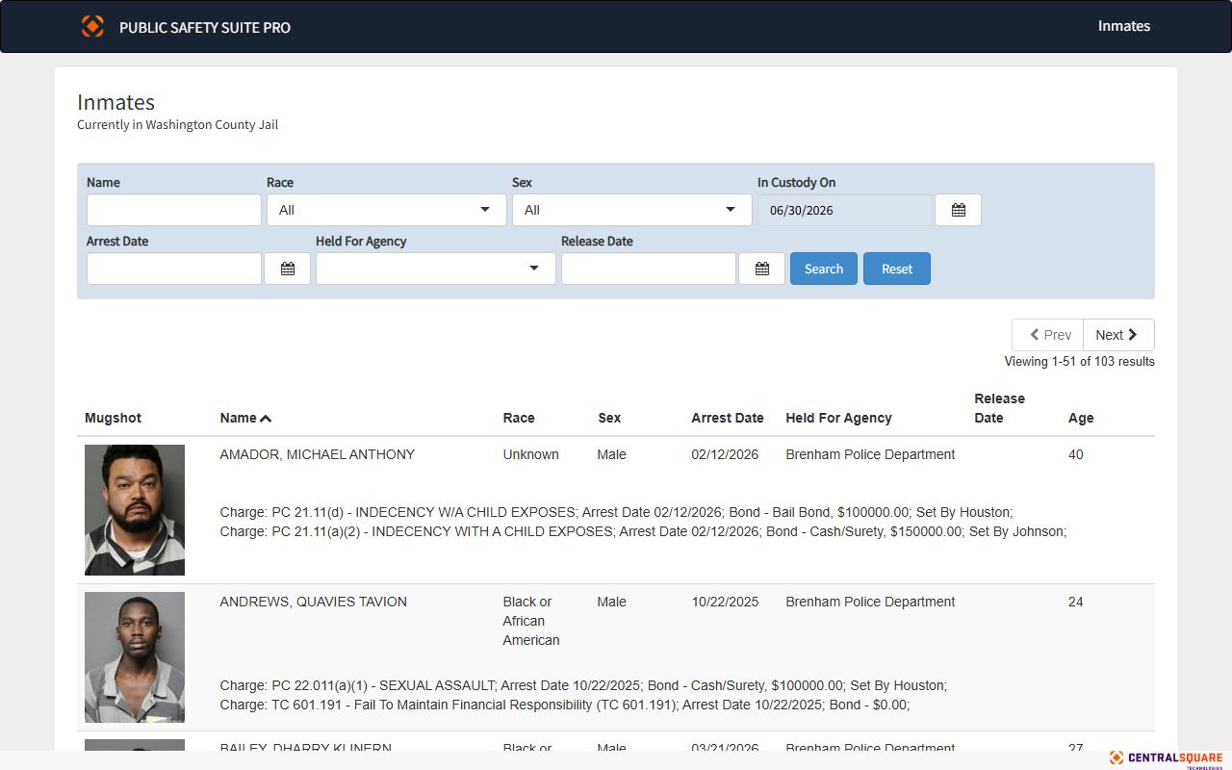Sort by Held For Agency column header
The image size is (1232, 770).
click(838, 418)
